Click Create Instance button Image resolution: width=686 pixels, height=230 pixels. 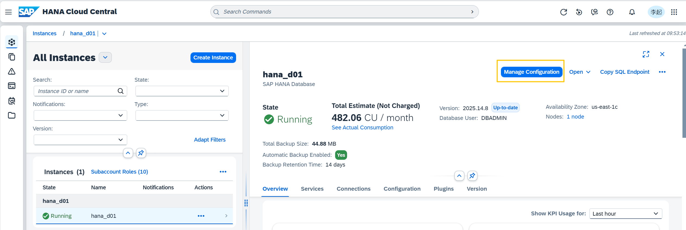pos(213,58)
